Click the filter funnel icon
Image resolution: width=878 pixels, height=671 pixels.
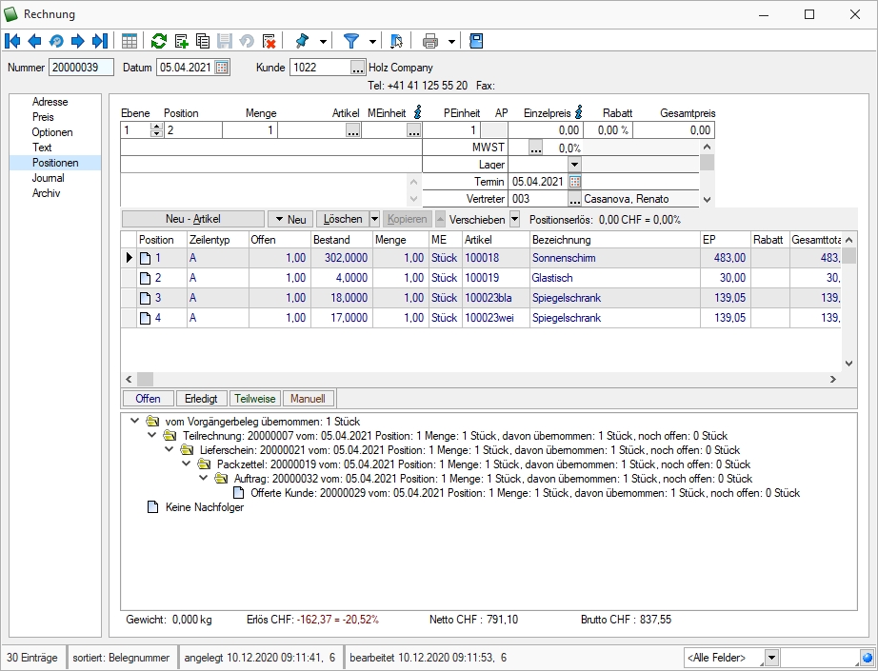[x=351, y=41]
